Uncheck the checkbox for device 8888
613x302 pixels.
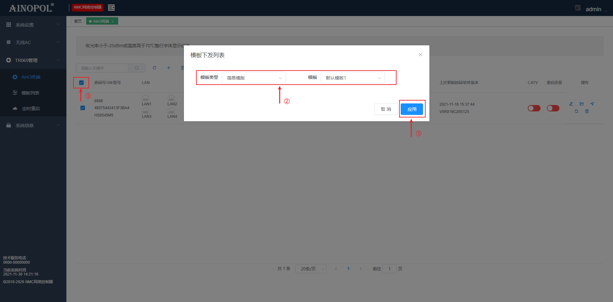point(83,108)
